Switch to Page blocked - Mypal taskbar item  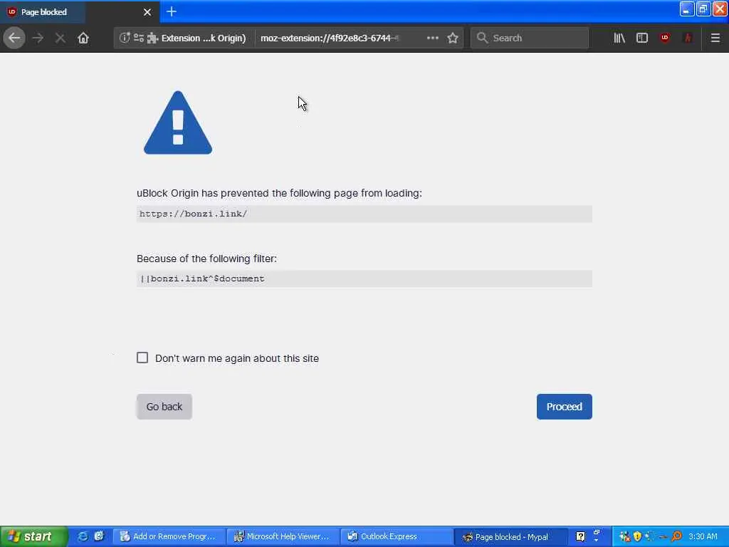pos(510,537)
